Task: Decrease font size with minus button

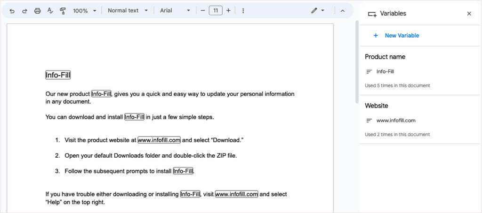Action: pos(202,10)
